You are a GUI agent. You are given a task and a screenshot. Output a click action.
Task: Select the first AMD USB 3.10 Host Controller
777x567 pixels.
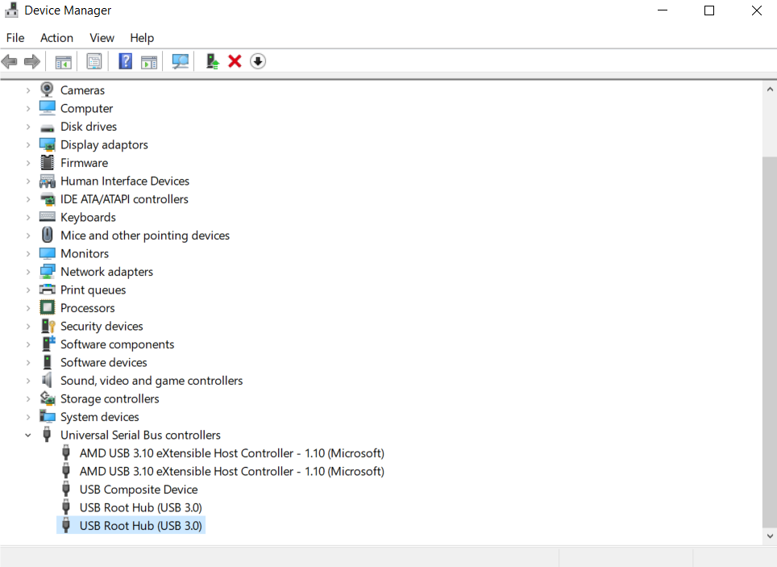pos(231,453)
